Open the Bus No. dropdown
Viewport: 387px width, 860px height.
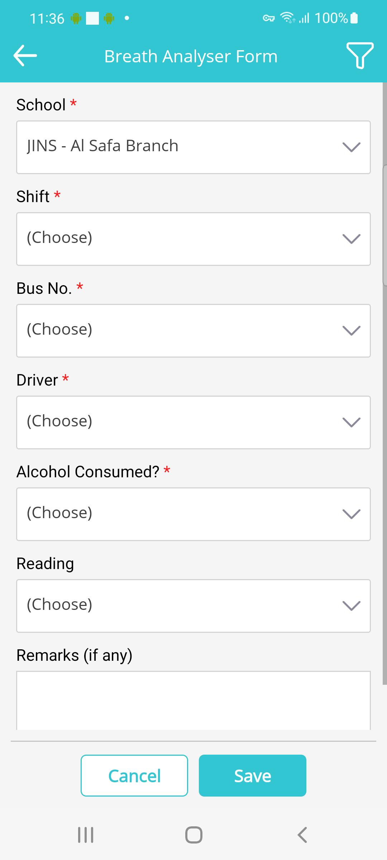point(193,331)
